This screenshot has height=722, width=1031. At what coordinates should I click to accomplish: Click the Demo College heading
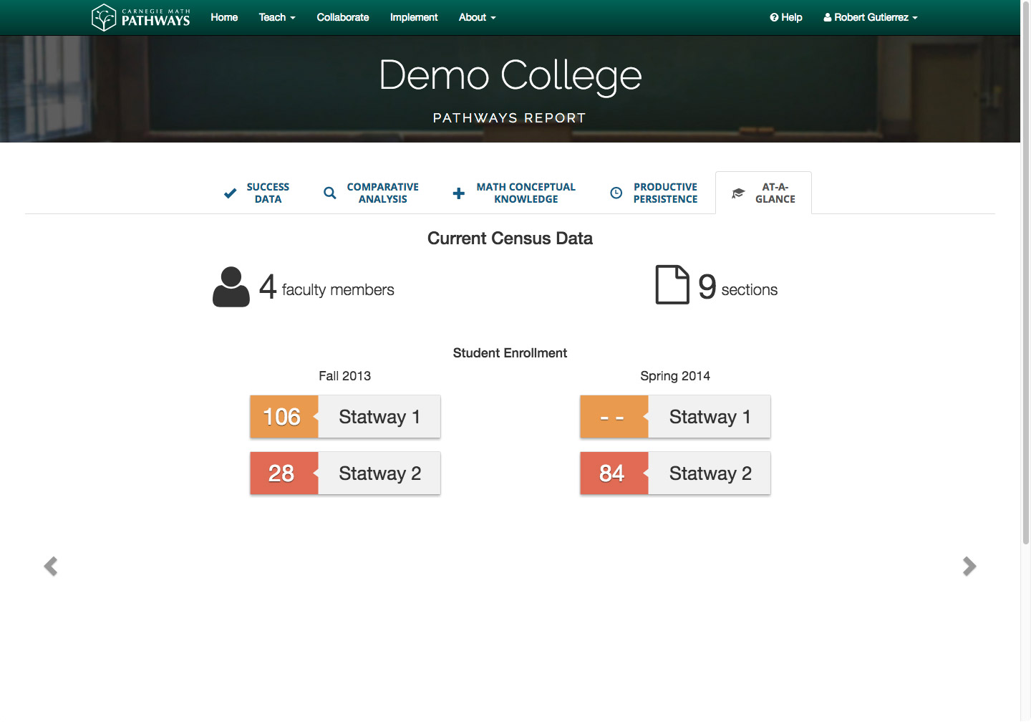click(510, 75)
